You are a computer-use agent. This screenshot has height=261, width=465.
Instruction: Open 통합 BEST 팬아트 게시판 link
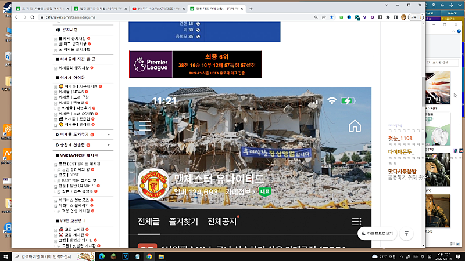(x=80, y=164)
